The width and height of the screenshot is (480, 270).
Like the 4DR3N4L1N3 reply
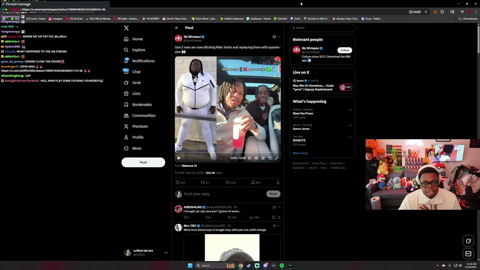[232, 217]
